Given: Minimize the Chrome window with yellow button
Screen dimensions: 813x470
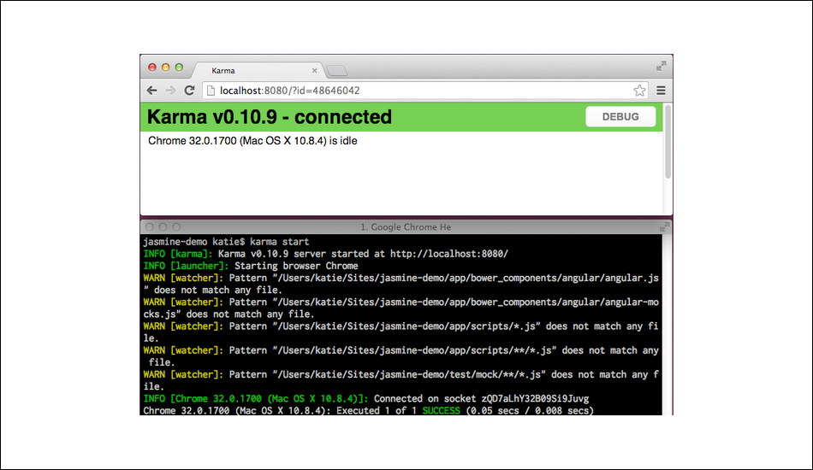Looking at the screenshot, I should tap(165, 68).
